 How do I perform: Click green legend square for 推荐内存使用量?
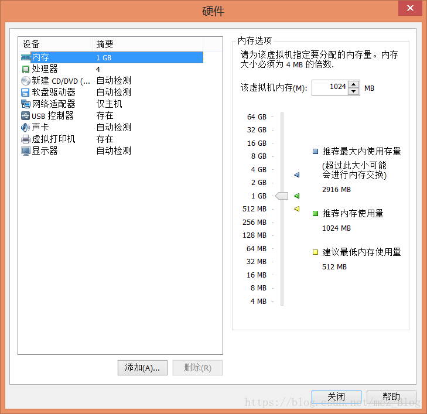pyautogui.click(x=315, y=213)
